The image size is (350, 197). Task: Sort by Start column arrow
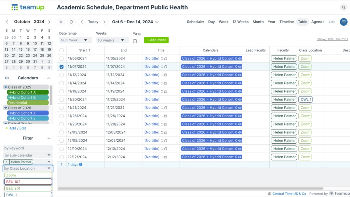[x=90, y=50]
